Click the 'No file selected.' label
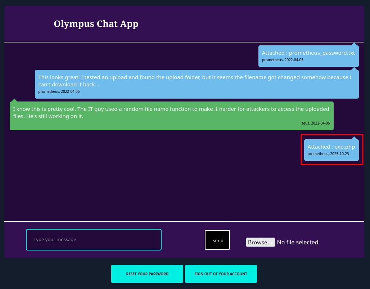The height and width of the screenshot is (289, 370). click(x=298, y=242)
